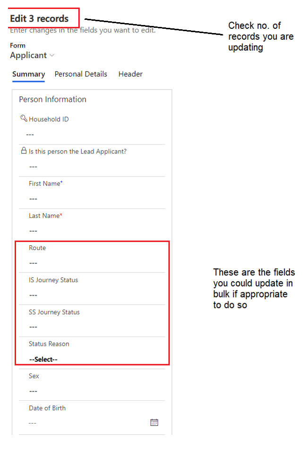
Task: Open the Applicant form selector chevron
Action: coord(52,55)
